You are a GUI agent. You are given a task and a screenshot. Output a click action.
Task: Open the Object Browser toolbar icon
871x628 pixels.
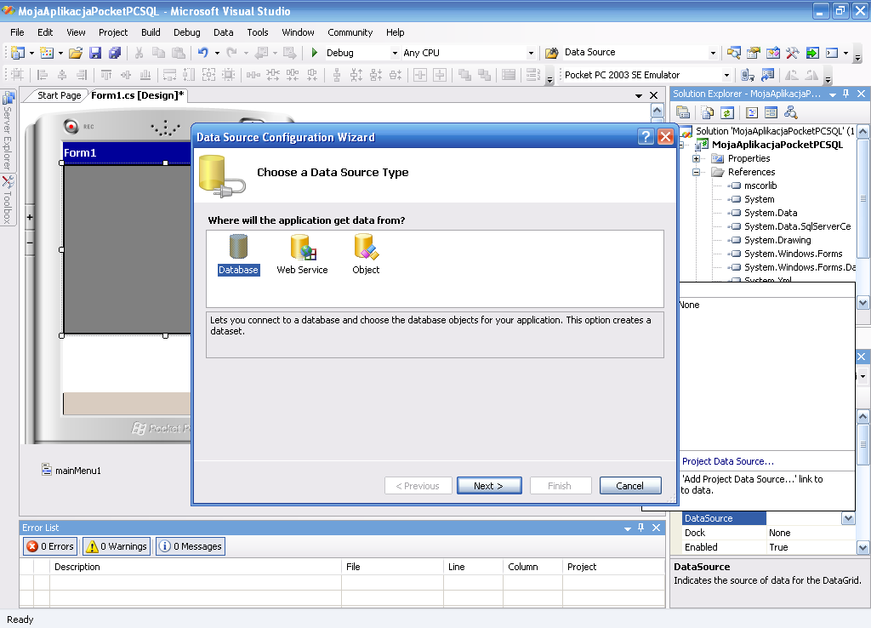click(x=772, y=53)
